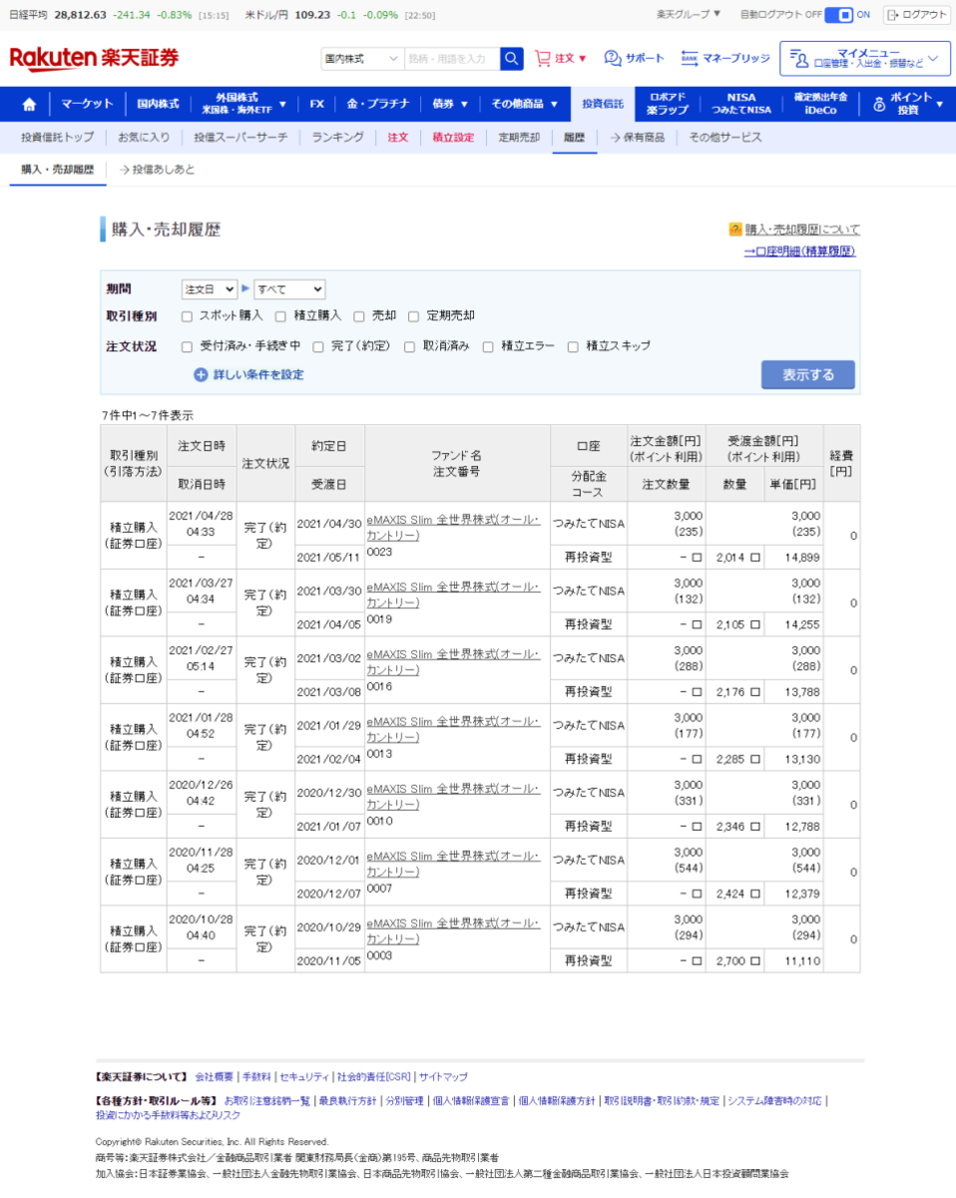Open 投信あしあと link
This screenshot has height=1198, width=956.
click(x=157, y=170)
